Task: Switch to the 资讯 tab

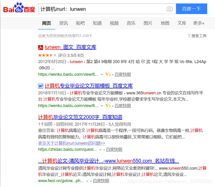Action: [x=63, y=23]
